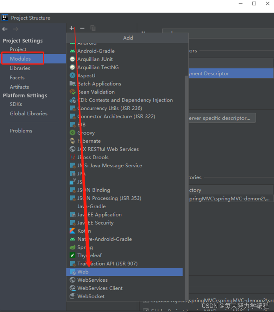Open Project settings section

(x=18, y=49)
